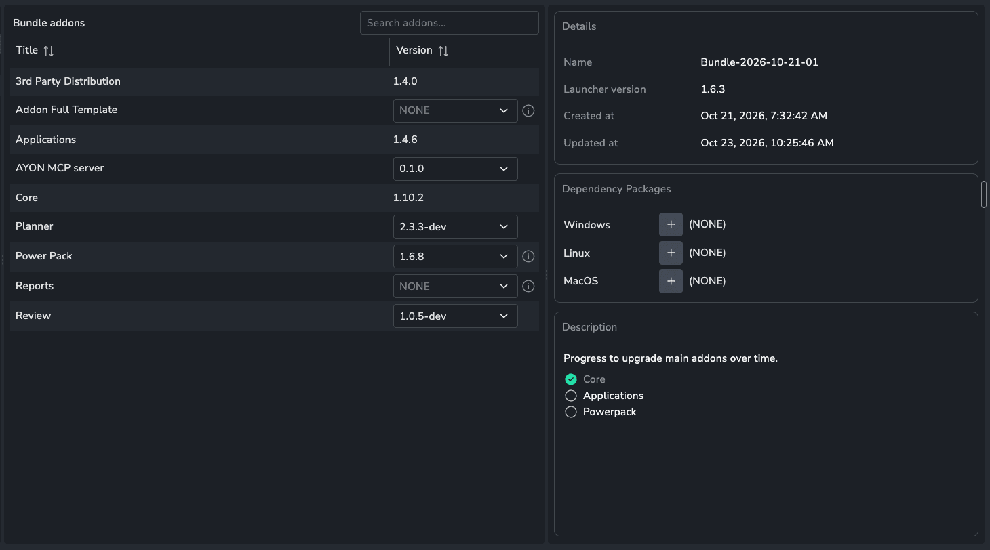Click the Updated at timestamp value

click(768, 143)
